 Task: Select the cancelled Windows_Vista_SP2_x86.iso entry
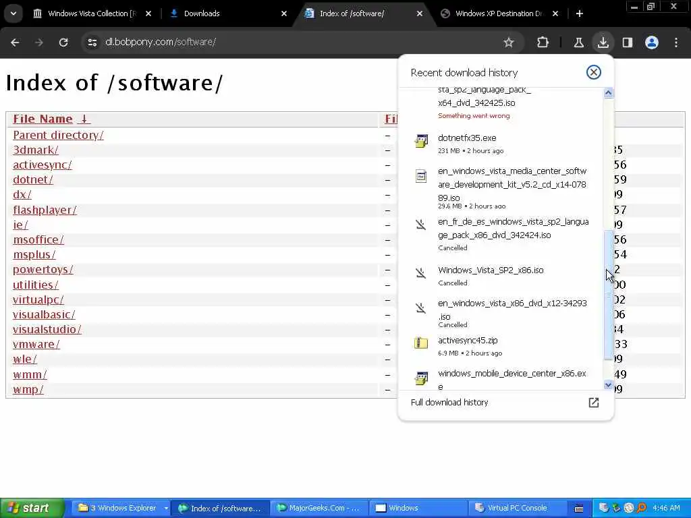tap(501, 276)
